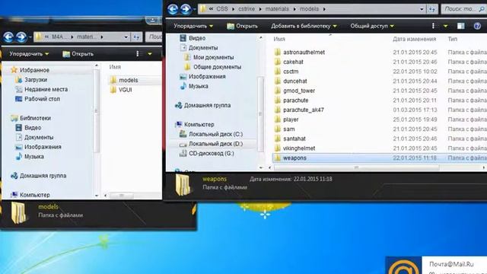Viewport: 487px width, 274px height.
Task: Change view icon in the models window
Action: tap(434, 26)
